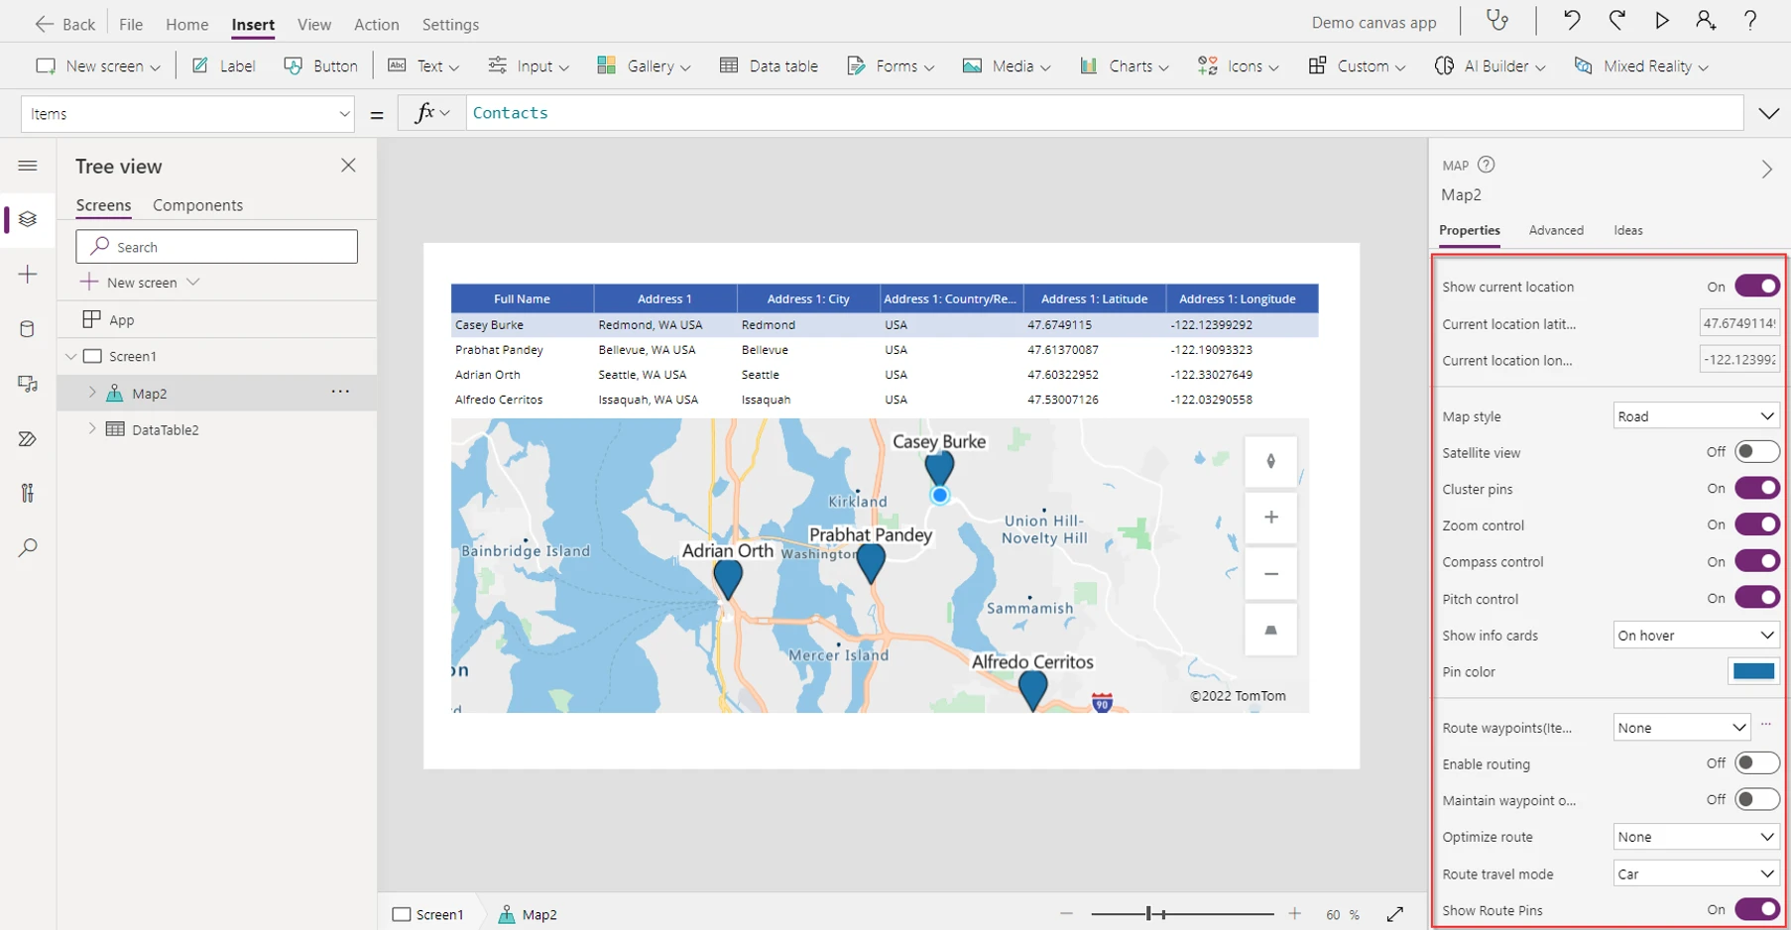Preview the app with Play icon

[1662, 21]
